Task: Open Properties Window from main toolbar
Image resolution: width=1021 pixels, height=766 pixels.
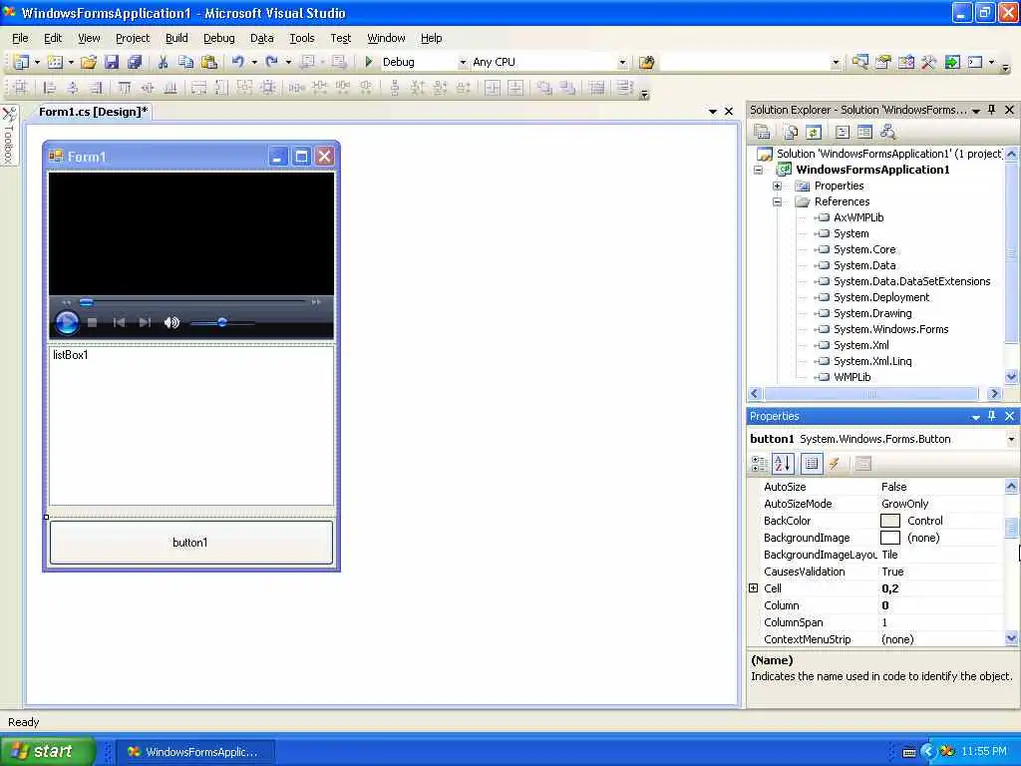Action: [883, 62]
